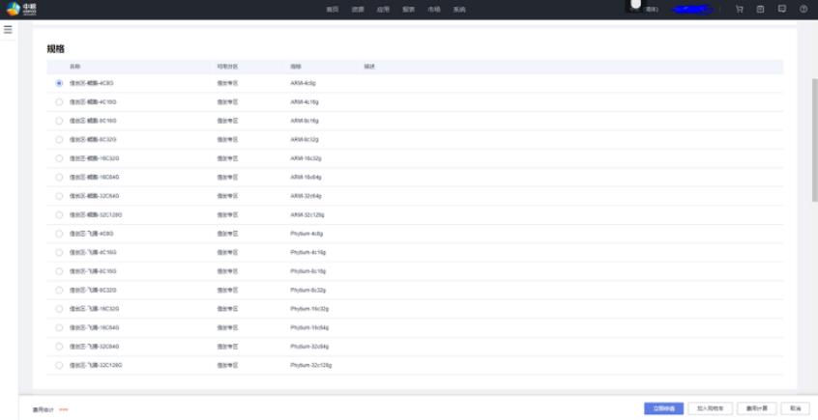Screen dimensions: 818x420
Task: Open the shopping cart icon in header
Action: (740, 9)
